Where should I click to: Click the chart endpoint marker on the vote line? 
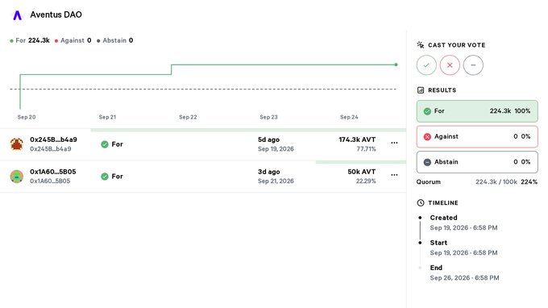396,65
